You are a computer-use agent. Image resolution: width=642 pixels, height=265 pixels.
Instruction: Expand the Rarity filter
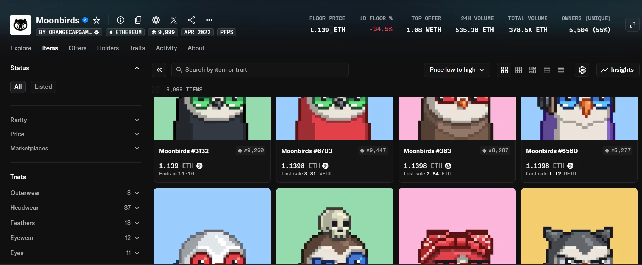[75, 120]
